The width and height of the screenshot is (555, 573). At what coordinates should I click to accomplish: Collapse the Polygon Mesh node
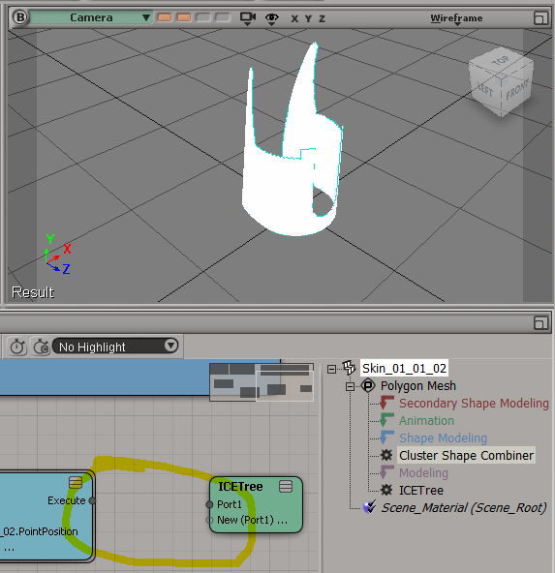click(x=350, y=386)
